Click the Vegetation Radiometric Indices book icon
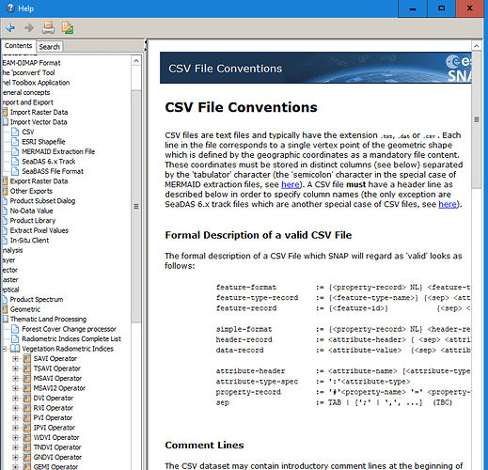 click(14, 349)
